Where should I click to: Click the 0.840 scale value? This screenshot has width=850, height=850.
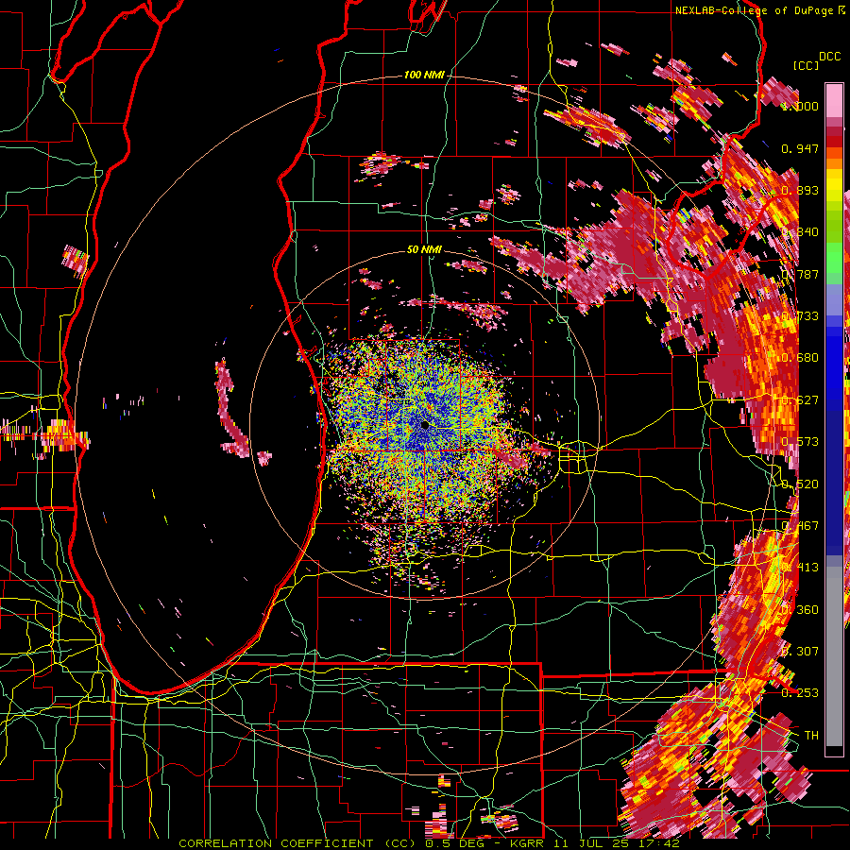pos(800,232)
